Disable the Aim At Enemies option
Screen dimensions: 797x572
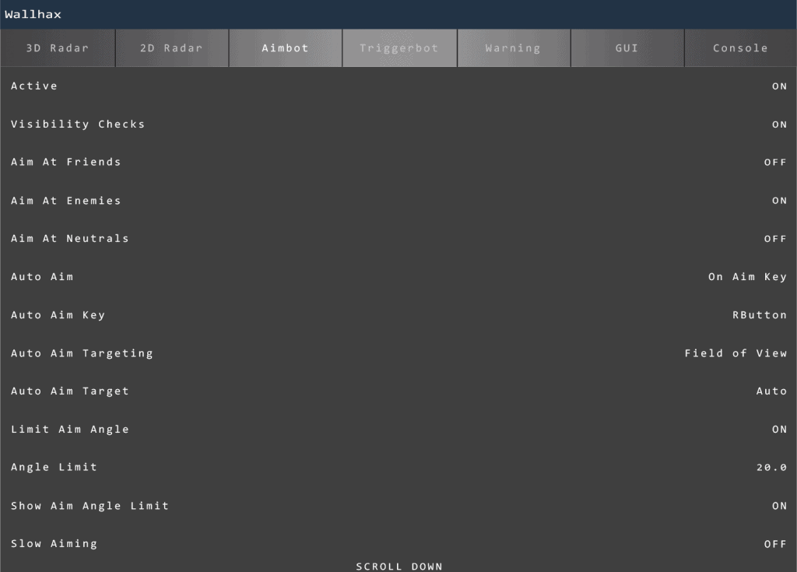pos(779,201)
